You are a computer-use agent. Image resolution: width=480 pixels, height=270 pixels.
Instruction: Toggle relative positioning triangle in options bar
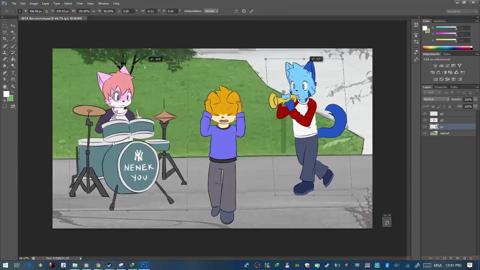point(46,11)
